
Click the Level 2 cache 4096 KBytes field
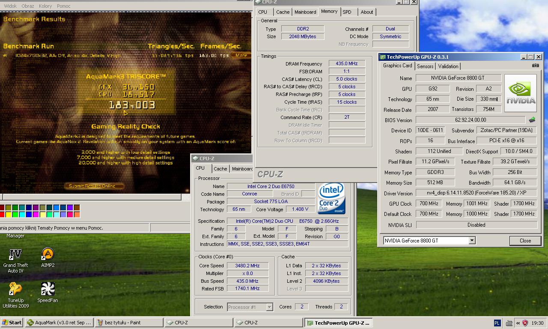(x=326, y=281)
